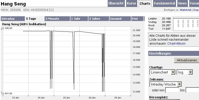Click the Aktualisieren button
199x100 pixels.
click(x=187, y=60)
